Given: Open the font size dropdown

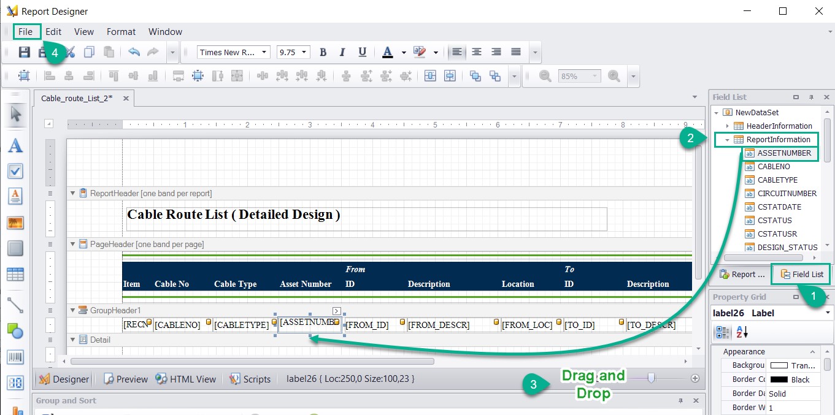Looking at the screenshot, I should pos(304,52).
